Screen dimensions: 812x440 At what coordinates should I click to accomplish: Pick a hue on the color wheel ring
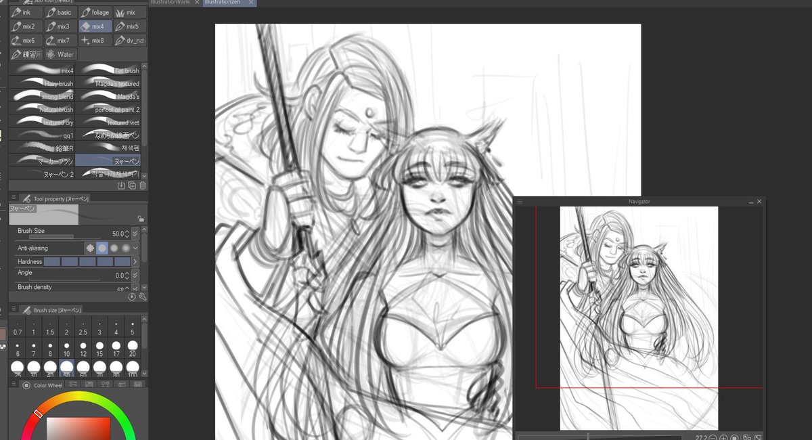tap(78, 396)
